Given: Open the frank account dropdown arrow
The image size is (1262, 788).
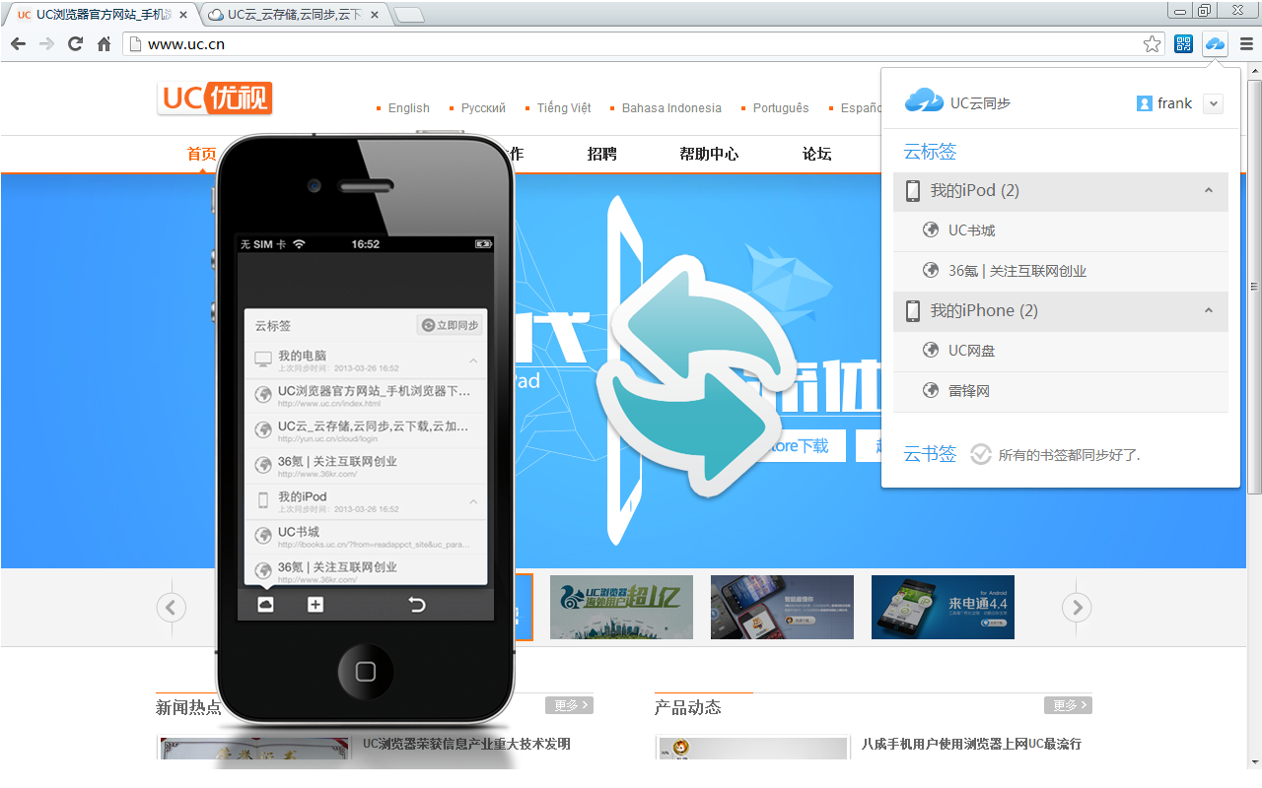Looking at the screenshot, I should 1213,103.
